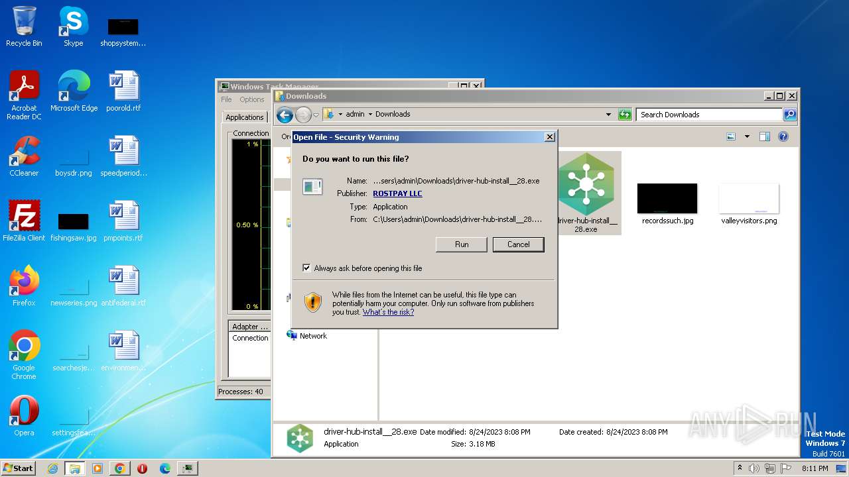The width and height of the screenshot is (849, 477).
Task: Show the preview pane in Explorer
Action: 765,136
